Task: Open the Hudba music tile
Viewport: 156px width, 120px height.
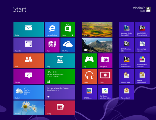Action: (x=89, y=76)
